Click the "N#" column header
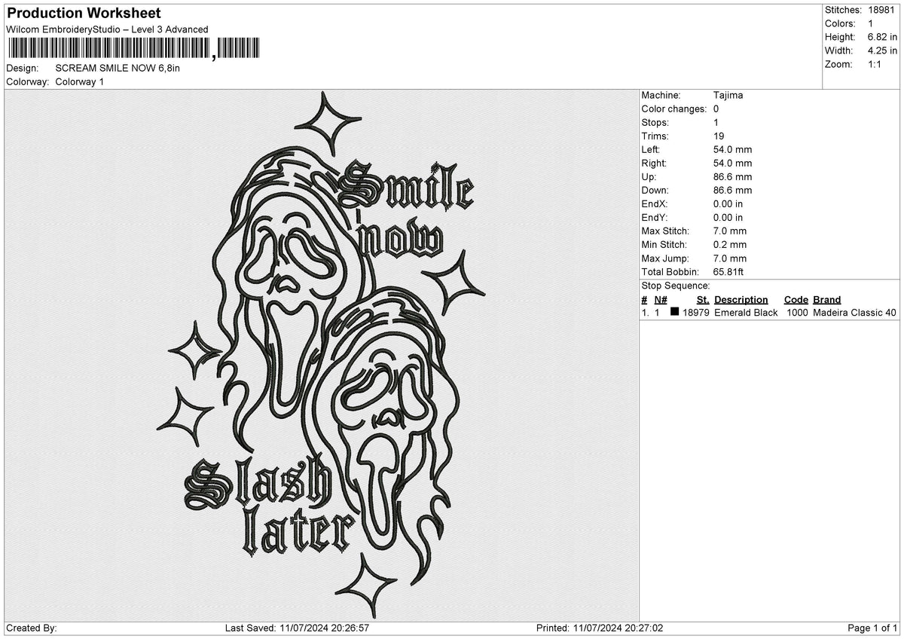Viewport: 904px width, 639px height. pos(660,299)
